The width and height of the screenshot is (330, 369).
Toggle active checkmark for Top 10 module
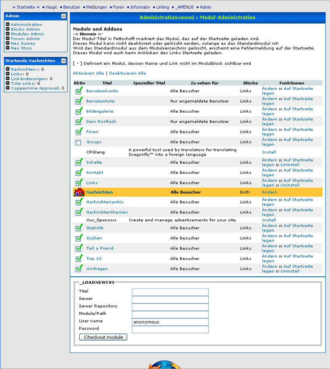click(79, 258)
